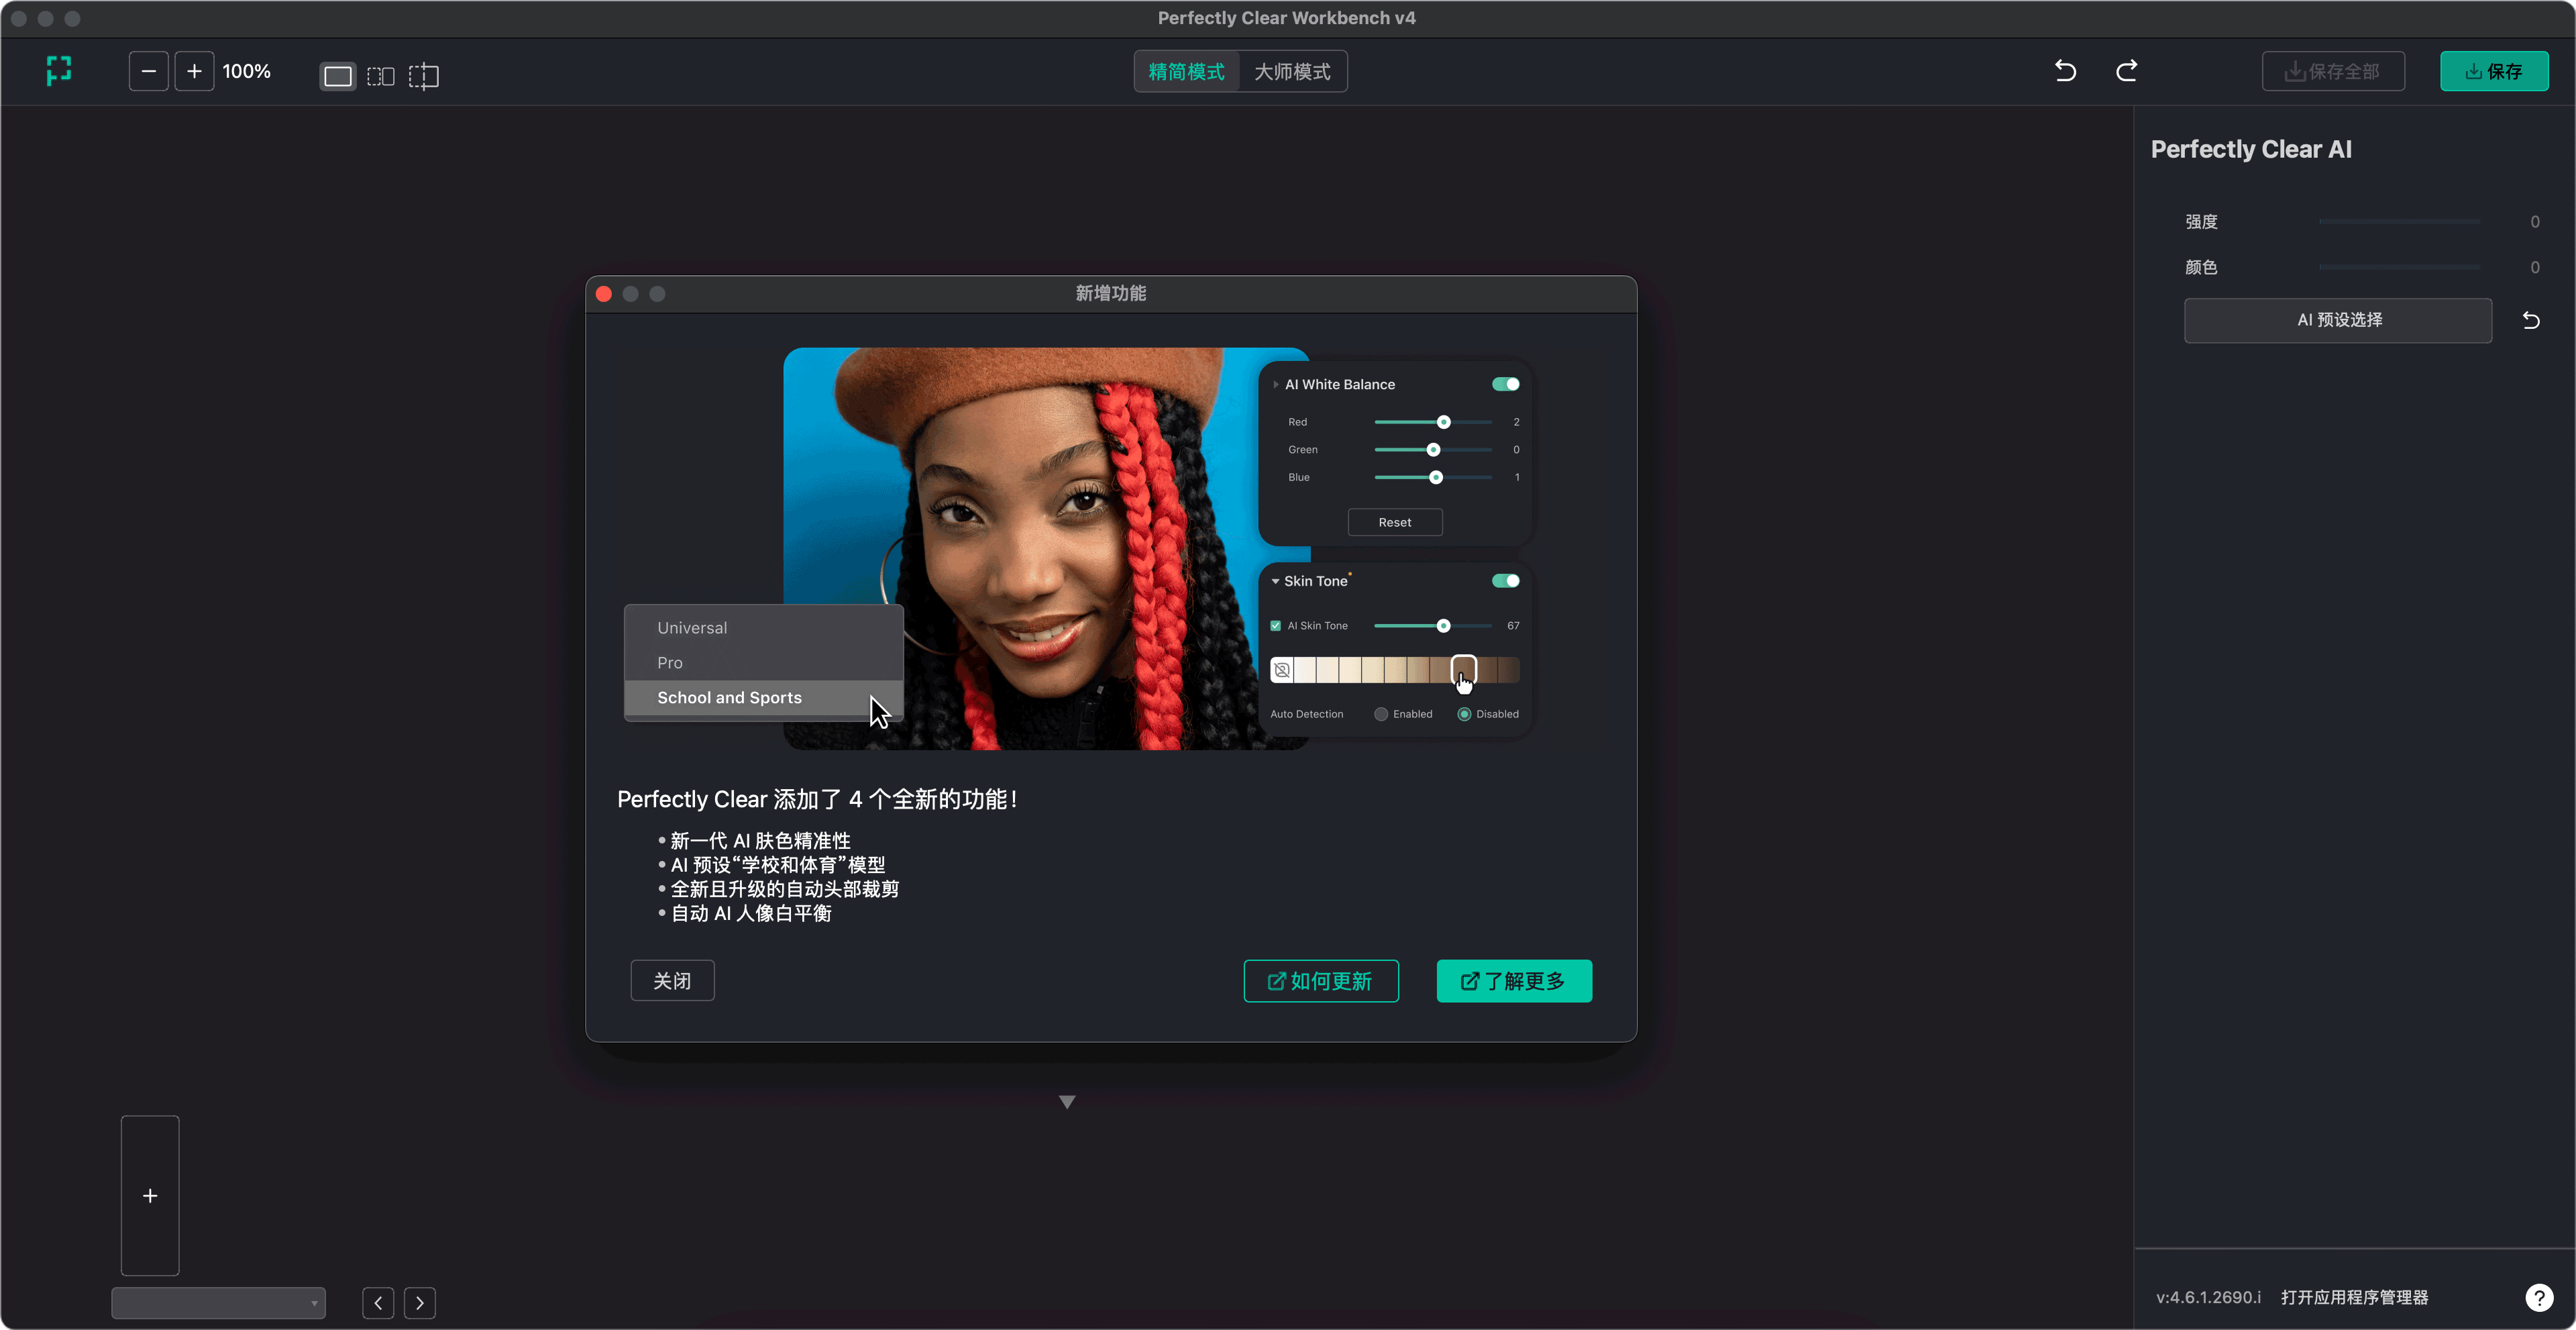Viewport: 2576px width, 1330px height.
Task: Collapse the filmstrip with the down triangle
Action: tap(1067, 1102)
